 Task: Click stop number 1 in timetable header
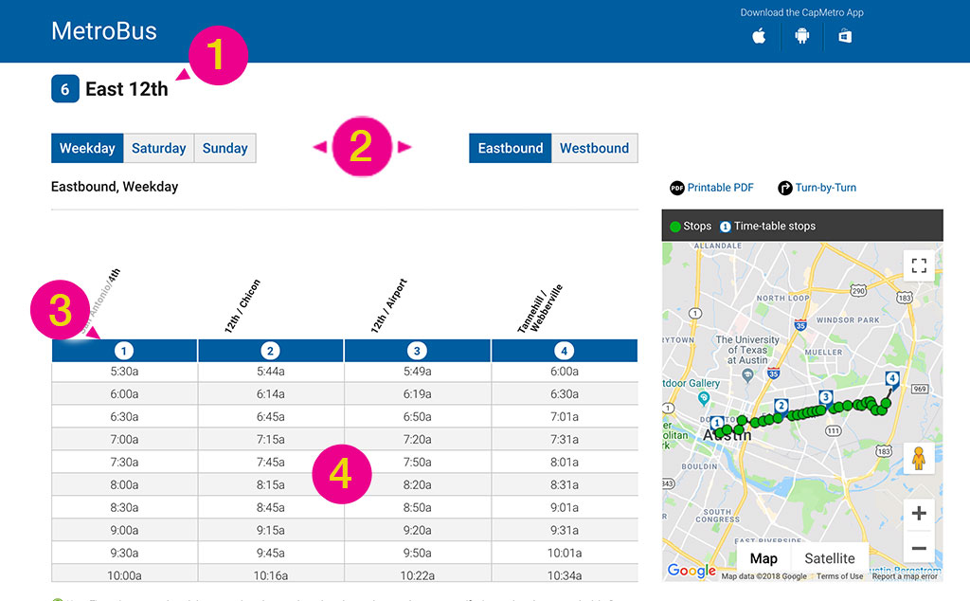click(x=124, y=351)
